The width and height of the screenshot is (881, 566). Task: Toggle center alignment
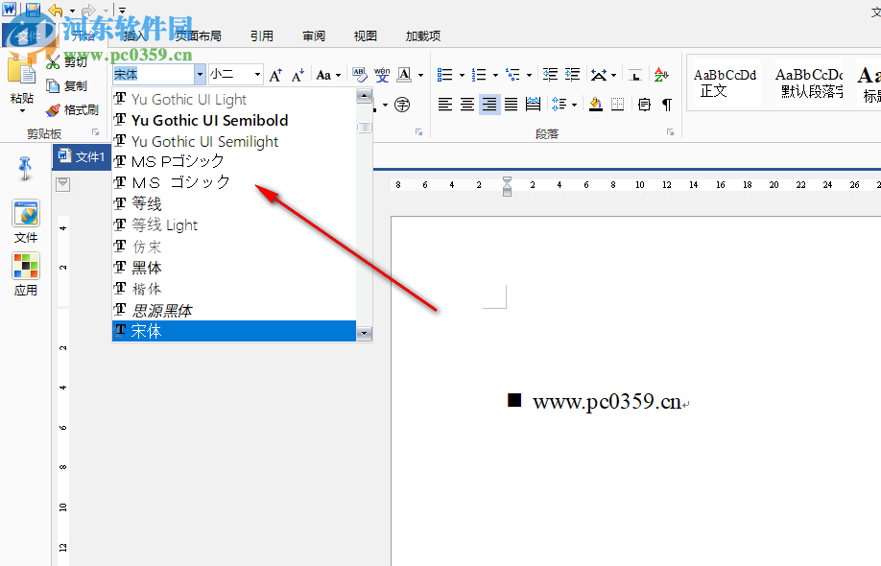[465, 105]
